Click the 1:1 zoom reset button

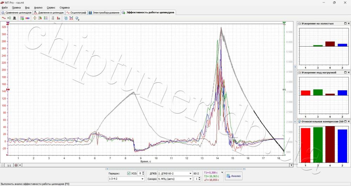9,165
